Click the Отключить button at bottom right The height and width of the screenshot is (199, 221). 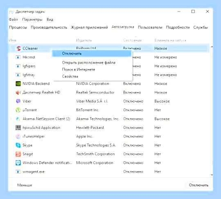coord(198,185)
